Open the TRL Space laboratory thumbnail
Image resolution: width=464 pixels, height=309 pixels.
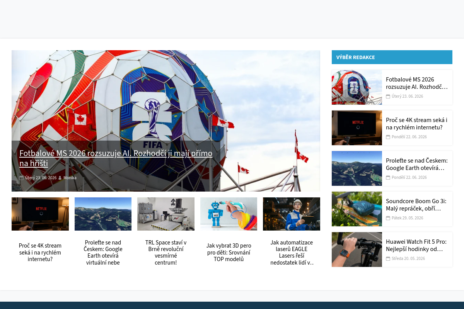pos(166,214)
